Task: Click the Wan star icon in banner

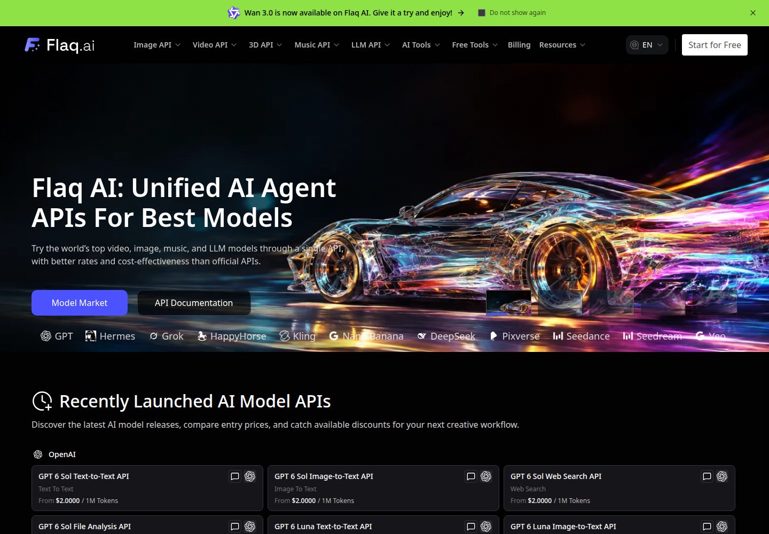Action: pos(234,13)
